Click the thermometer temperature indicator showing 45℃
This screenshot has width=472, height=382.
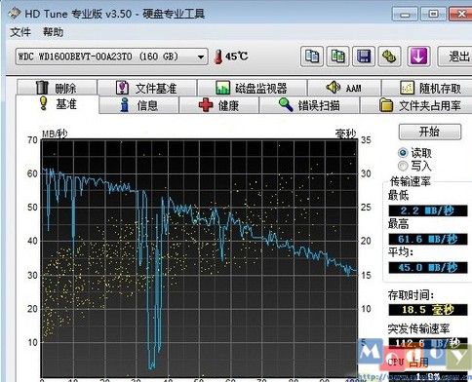coord(231,57)
